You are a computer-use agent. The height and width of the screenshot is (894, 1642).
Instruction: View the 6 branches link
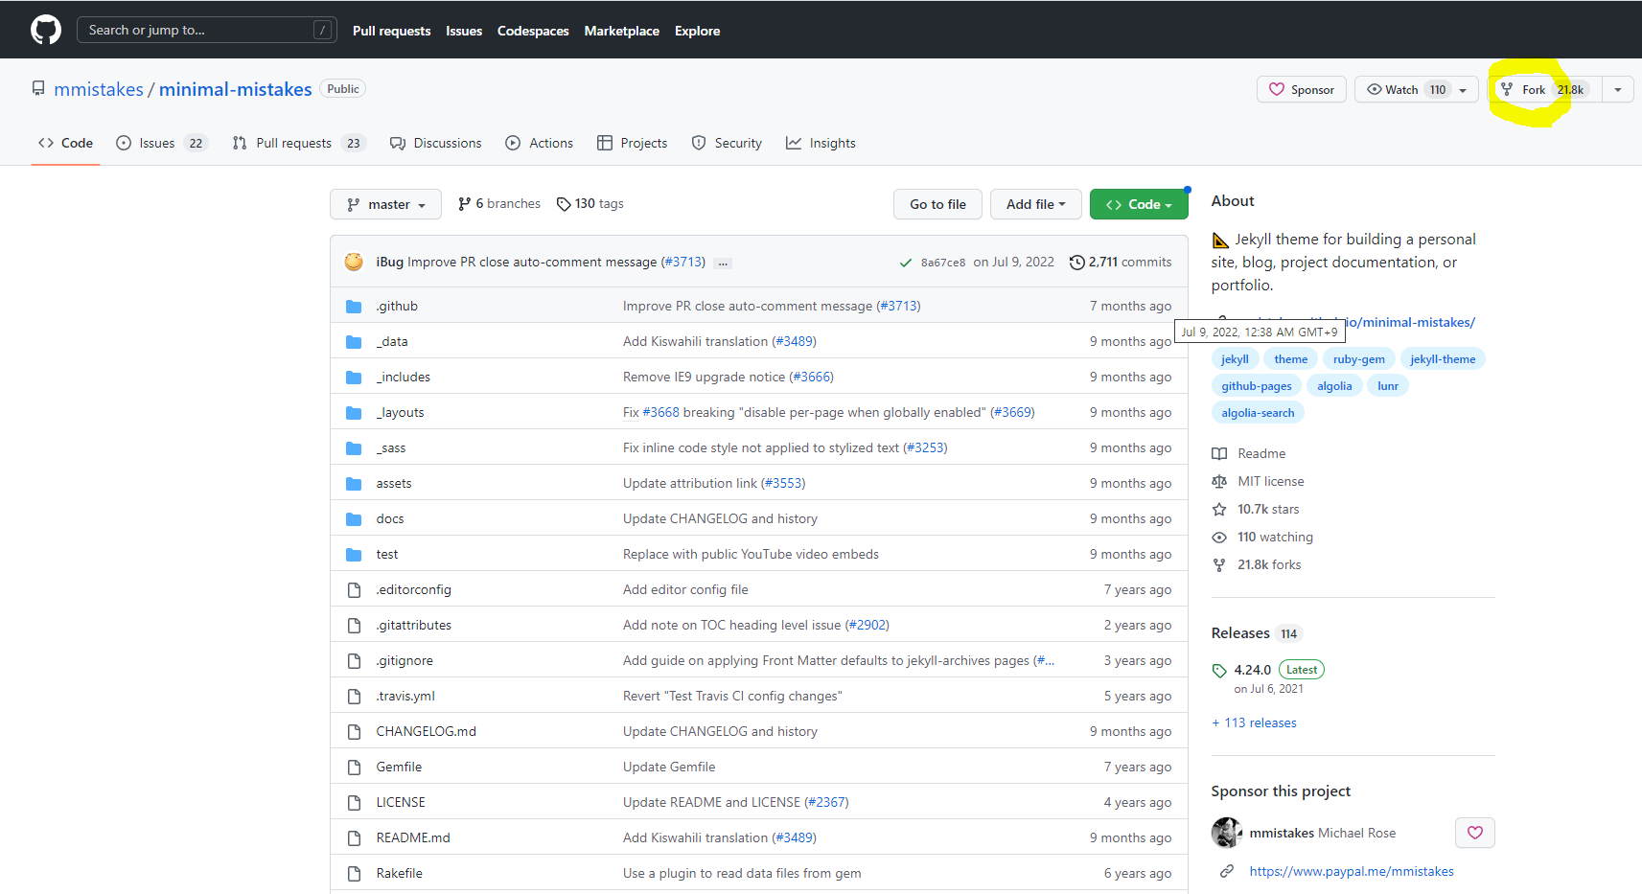click(499, 203)
